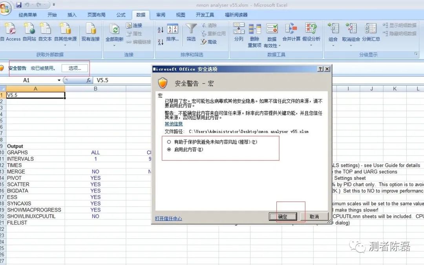Toggle the Filter funnel icon
The height and width of the screenshot is (265, 424).
(191, 29)
